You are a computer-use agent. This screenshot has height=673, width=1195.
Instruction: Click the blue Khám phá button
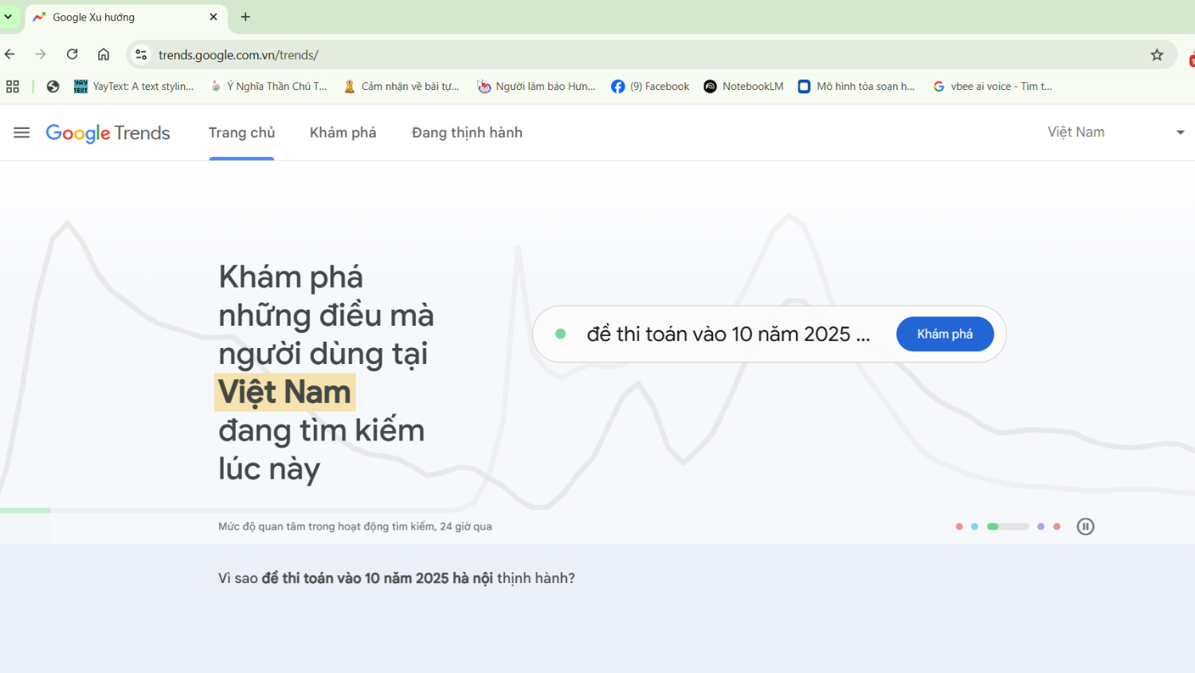click(x=945, y=334)
